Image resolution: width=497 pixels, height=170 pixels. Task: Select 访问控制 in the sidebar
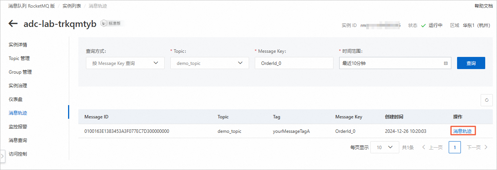pos(18,154)
